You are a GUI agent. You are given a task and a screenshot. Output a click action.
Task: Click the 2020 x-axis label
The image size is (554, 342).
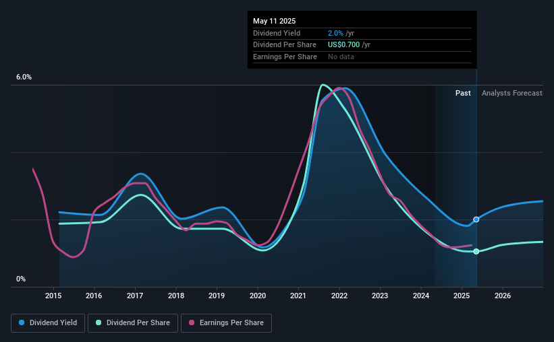point(258,296)
